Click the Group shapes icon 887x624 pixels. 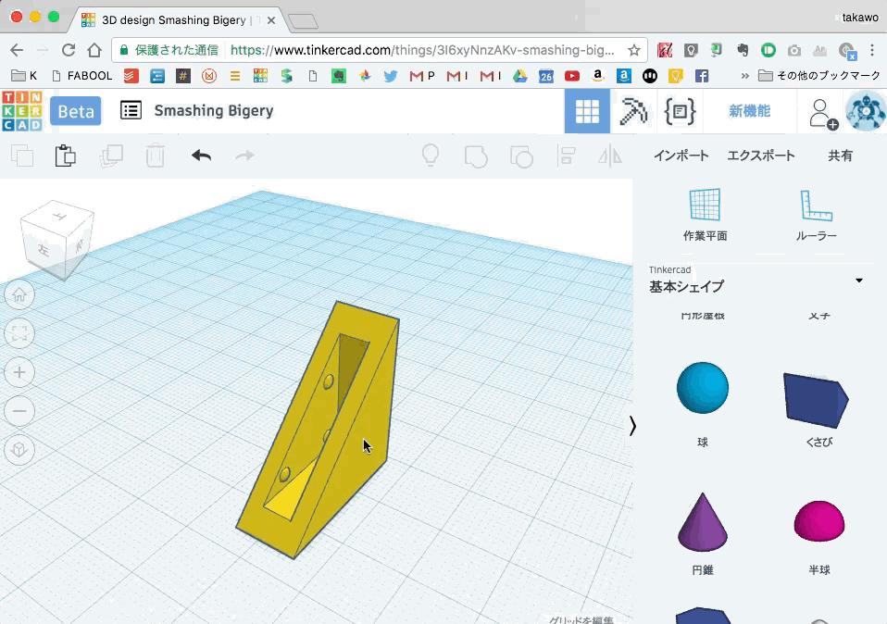click(x=476, y=156)
